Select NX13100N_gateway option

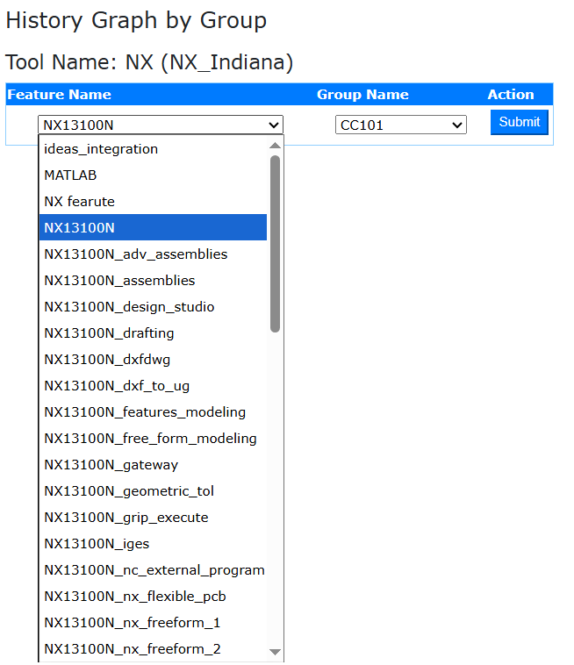tap(153, 464)
